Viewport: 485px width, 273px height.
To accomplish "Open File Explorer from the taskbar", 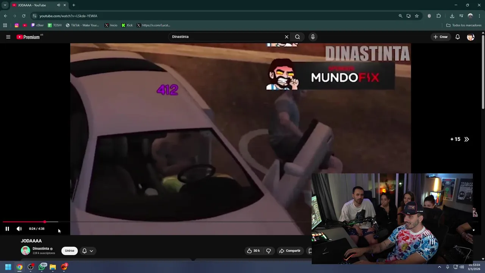I will pyautogui.click(x=53, y=267).
